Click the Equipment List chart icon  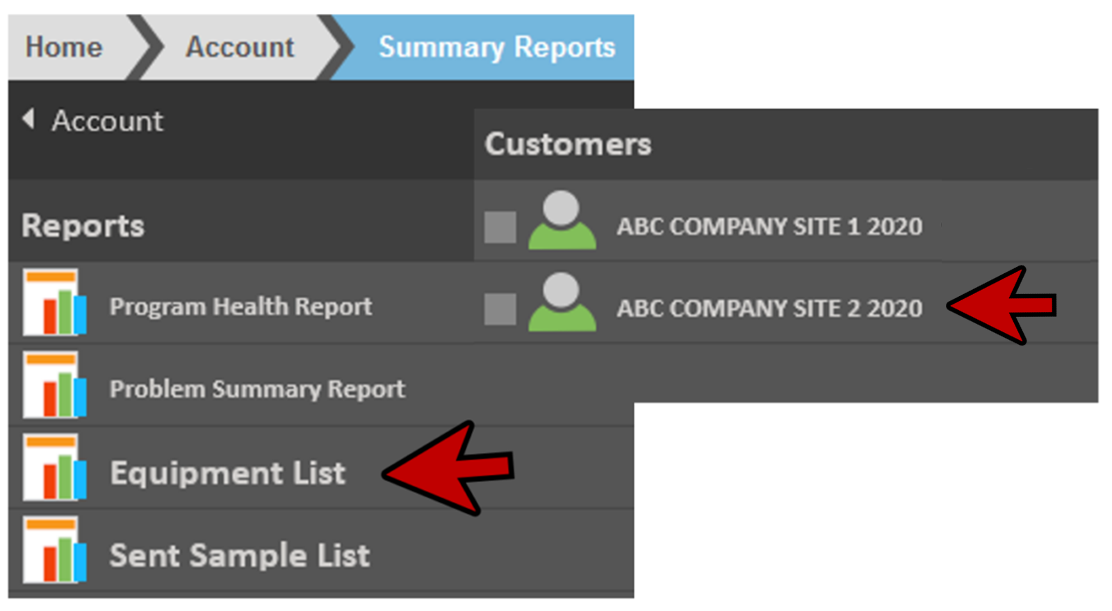[x=54, y=468]
